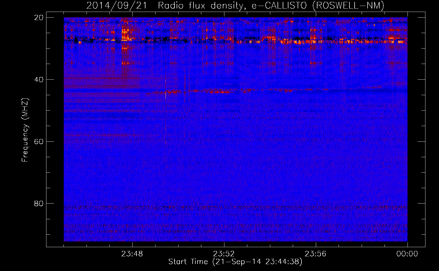The height and width of the screenshot is (271, 439).
Task: Click the 23:56 time tick label
Action: (316, 254)
